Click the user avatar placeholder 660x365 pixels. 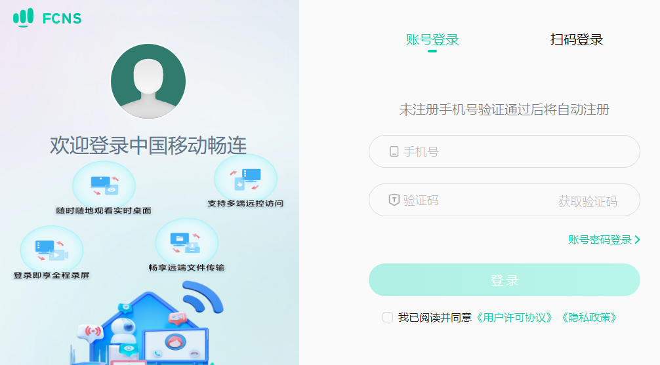148,81
